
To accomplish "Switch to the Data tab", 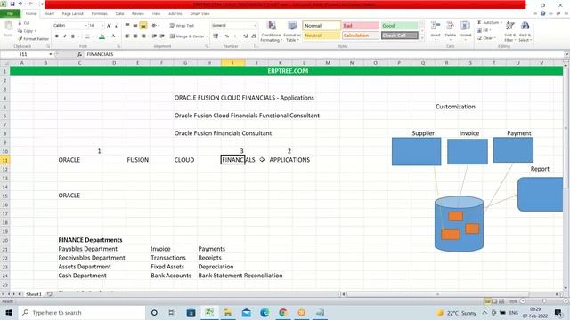I will 119,14.
